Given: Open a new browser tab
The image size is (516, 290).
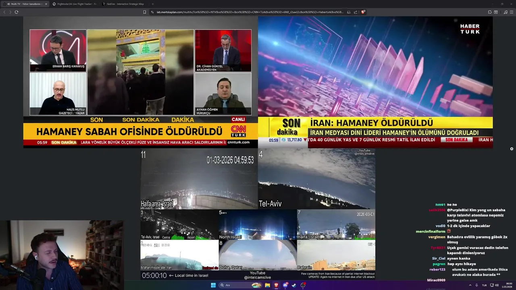Looking at the screenshot, I should (152, 4).
